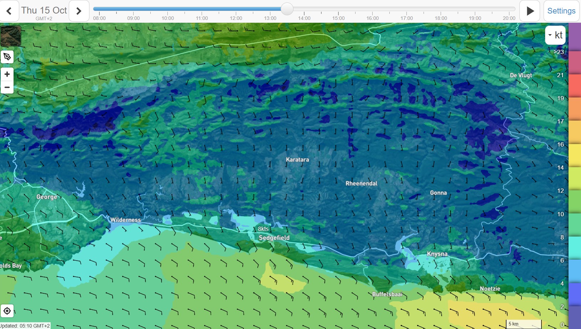Click the Rheenendal place label
Image resolution: width=581 pixels, height=329 pixels.
361,184
